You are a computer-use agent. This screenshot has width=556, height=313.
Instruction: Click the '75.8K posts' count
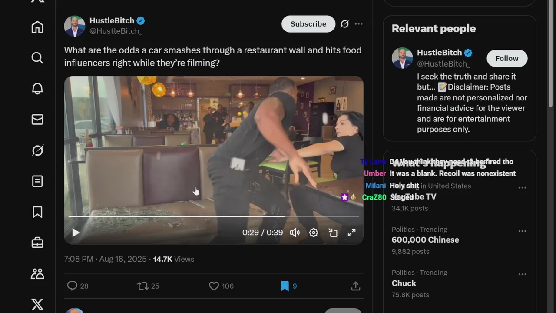pyautogui.click(x=410, y=295)
